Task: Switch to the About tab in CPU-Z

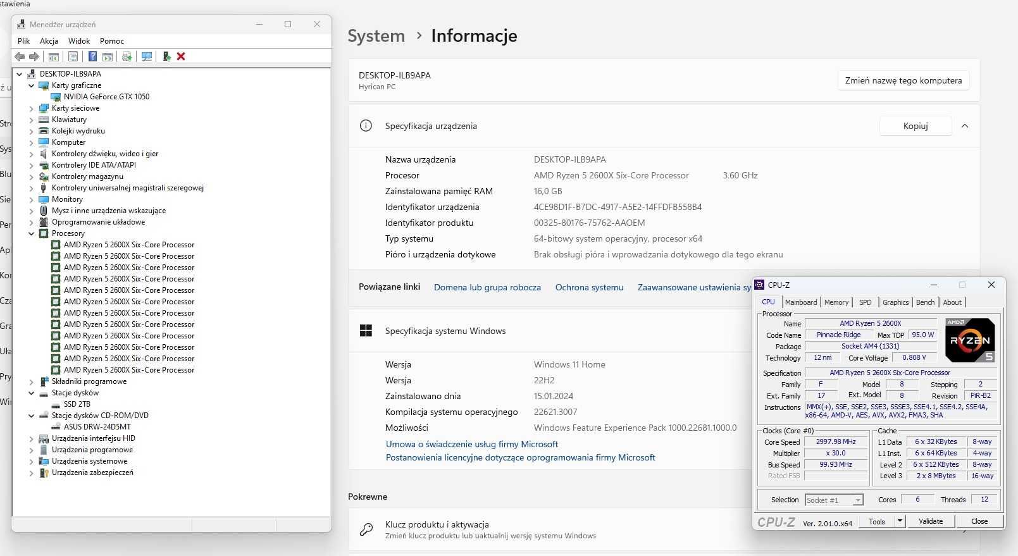Action: click(952, 302)
